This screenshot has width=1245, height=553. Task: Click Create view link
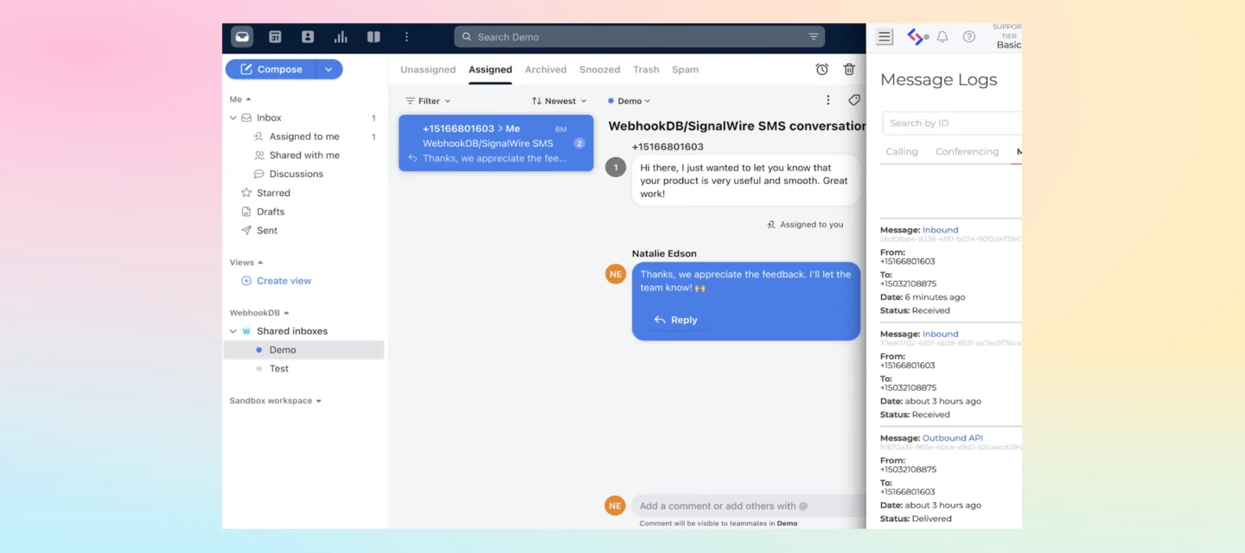pos(276,281)
